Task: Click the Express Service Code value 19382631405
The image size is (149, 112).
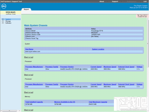Action: click(x=96, y=35)
